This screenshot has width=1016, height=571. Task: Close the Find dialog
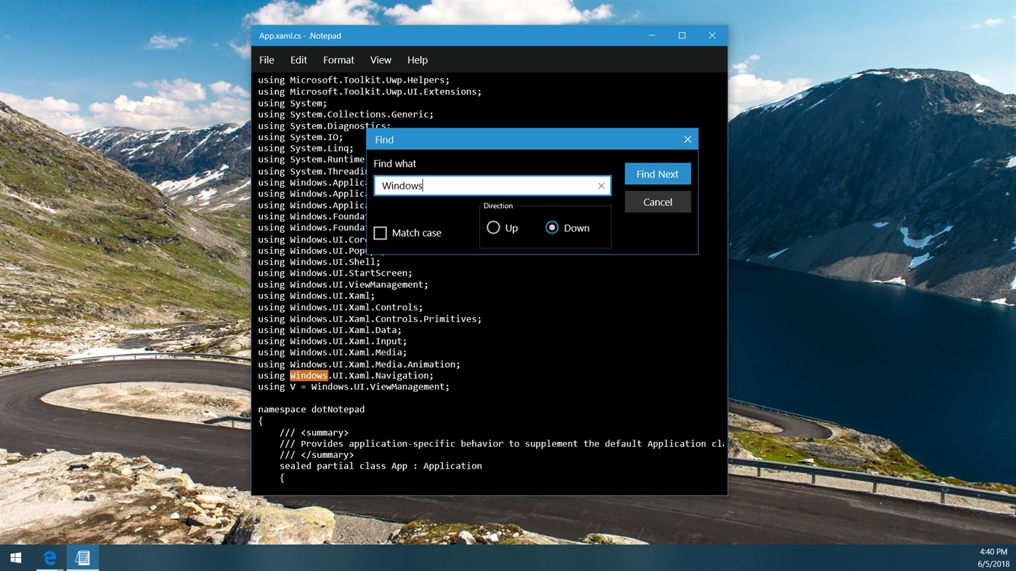[x=687, y=139]
